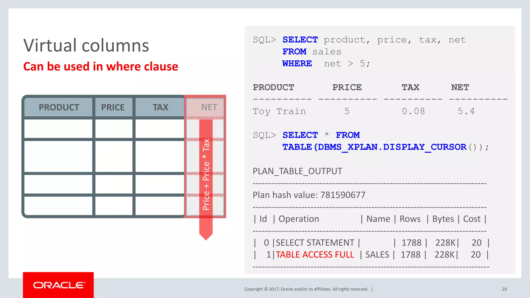Click the 5.4 net value
Image resolution: width=530 pixels, height=298 pixels.
point(466,111)
